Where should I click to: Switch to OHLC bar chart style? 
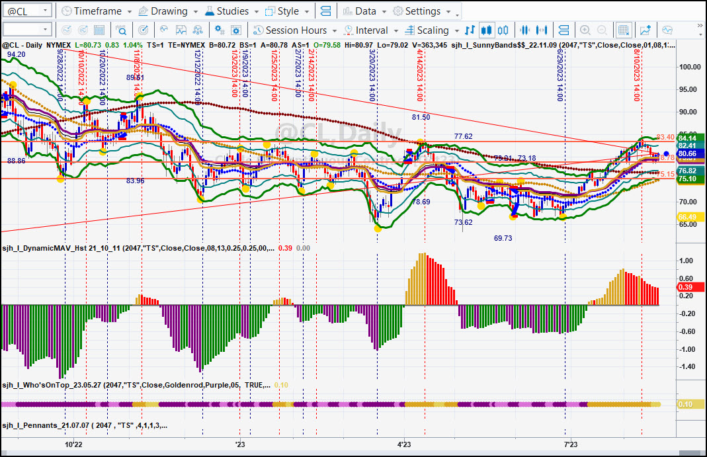[470, 30]
